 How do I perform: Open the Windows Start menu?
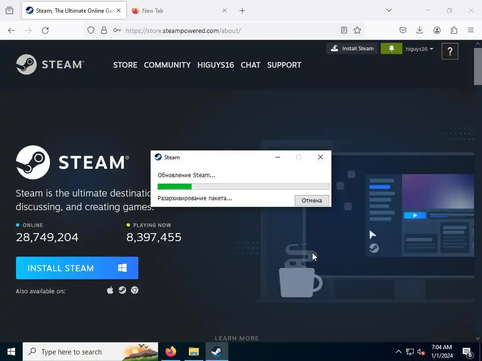[x=11, y=352]
